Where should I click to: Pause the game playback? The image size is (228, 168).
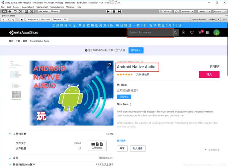[x=114, y=11]
